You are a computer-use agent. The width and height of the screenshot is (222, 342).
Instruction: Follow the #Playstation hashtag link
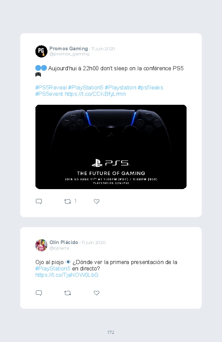pyautogui.click(x=120, y=87)
